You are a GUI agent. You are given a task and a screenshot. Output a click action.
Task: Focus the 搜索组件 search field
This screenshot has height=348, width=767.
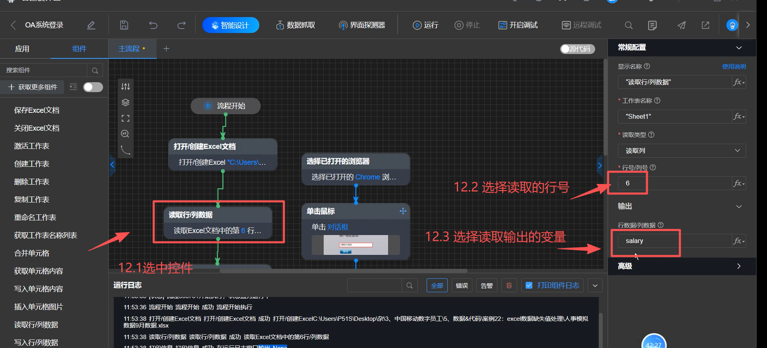[43, 70]
